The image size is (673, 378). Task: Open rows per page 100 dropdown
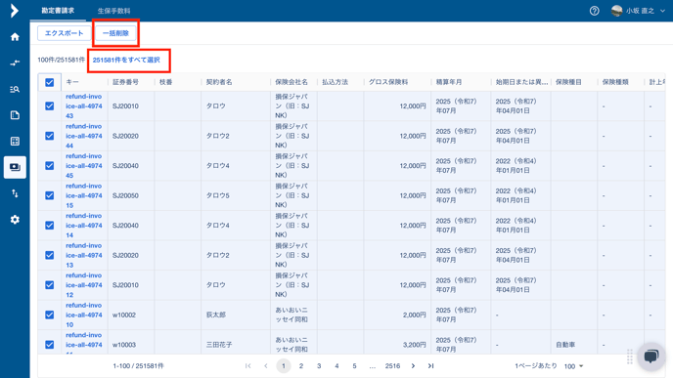(x=574, y=366)
